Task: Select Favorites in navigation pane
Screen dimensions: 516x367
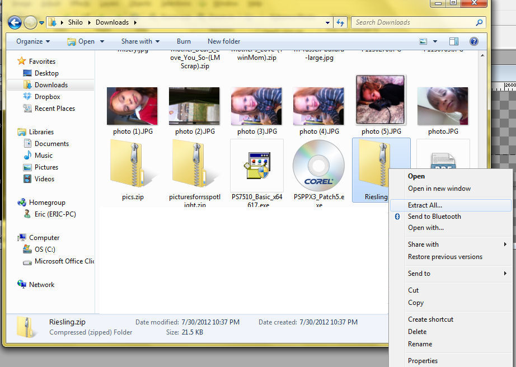Action: (x=36, y=61)
